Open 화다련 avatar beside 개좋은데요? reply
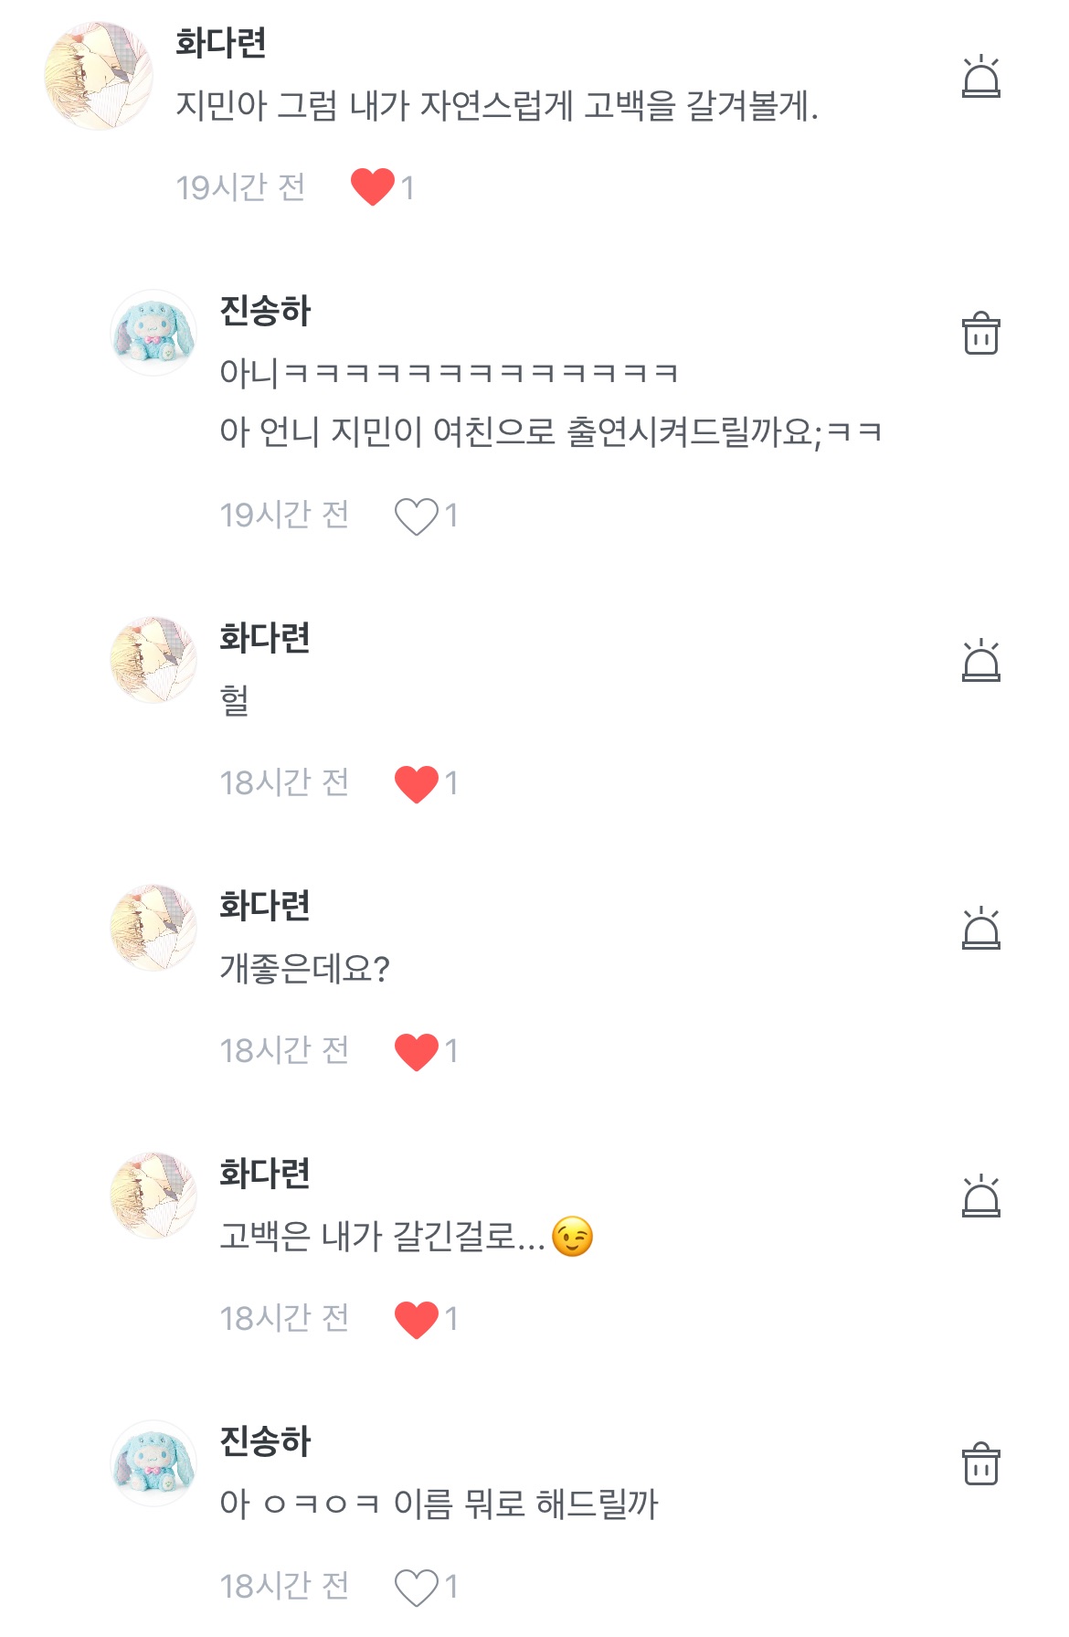Screen dimensions: 1069x1637 tap(153, 928)
